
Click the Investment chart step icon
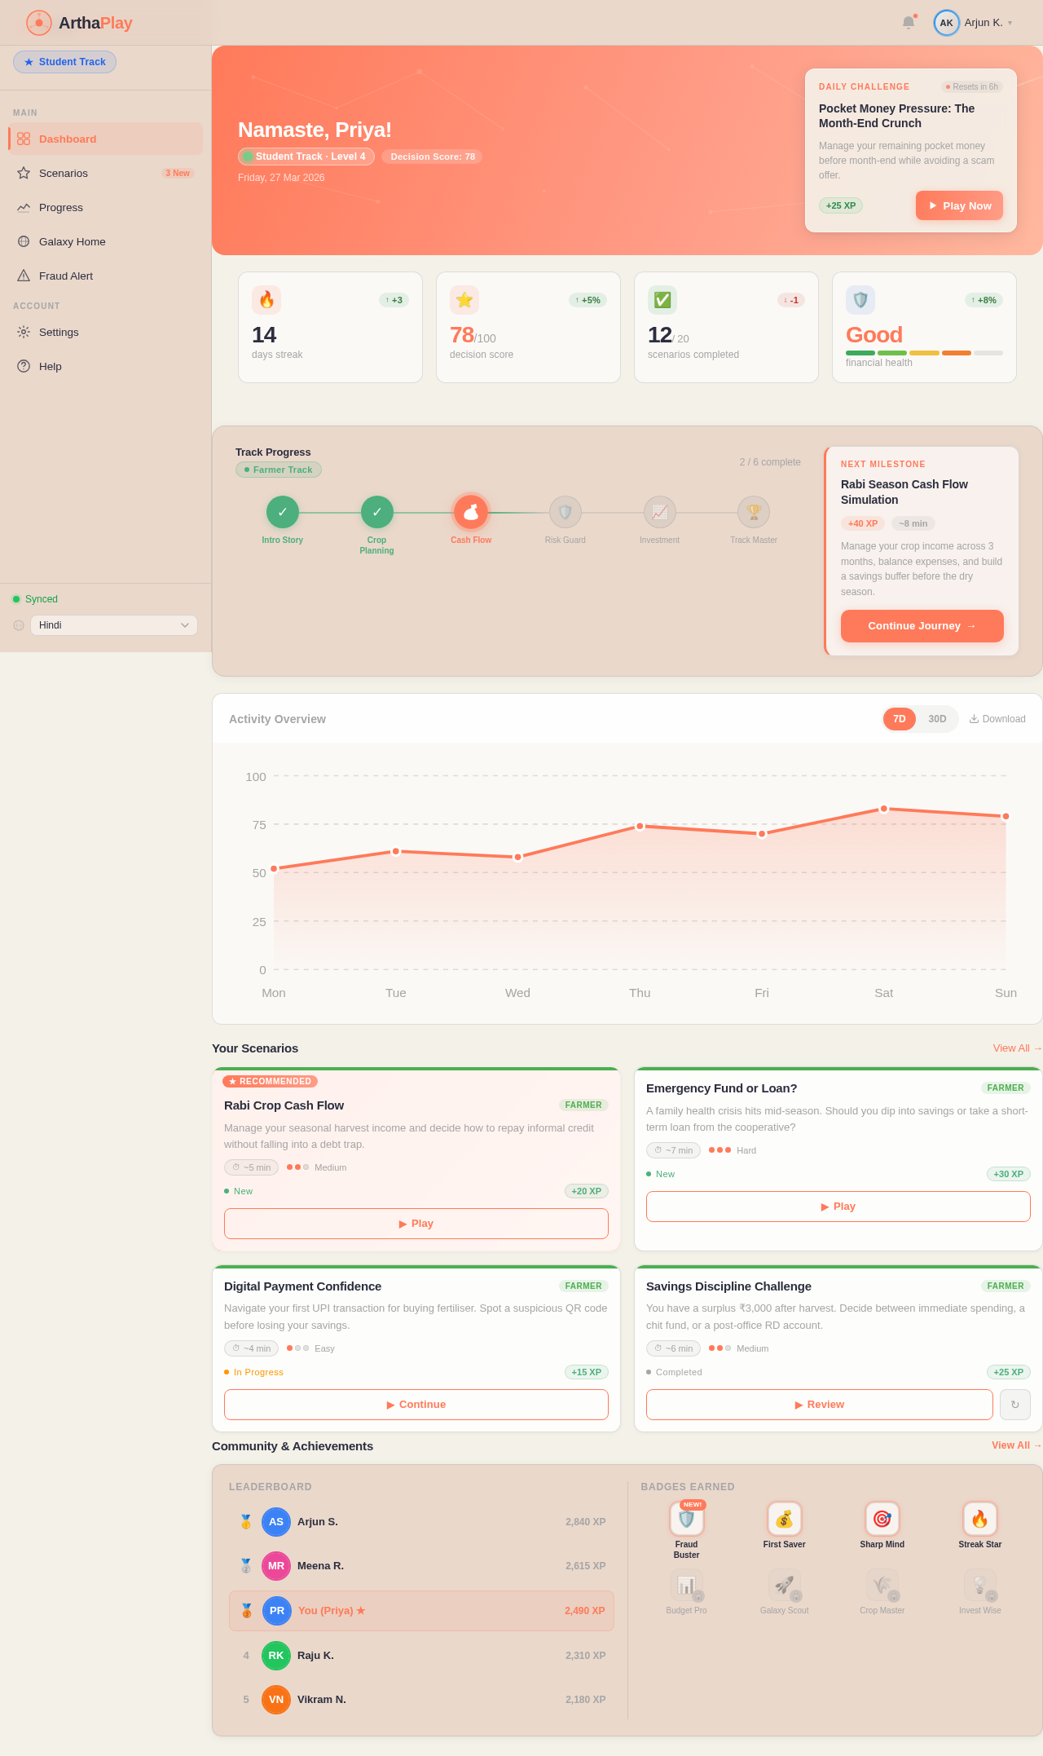click(x=660, y=512)
